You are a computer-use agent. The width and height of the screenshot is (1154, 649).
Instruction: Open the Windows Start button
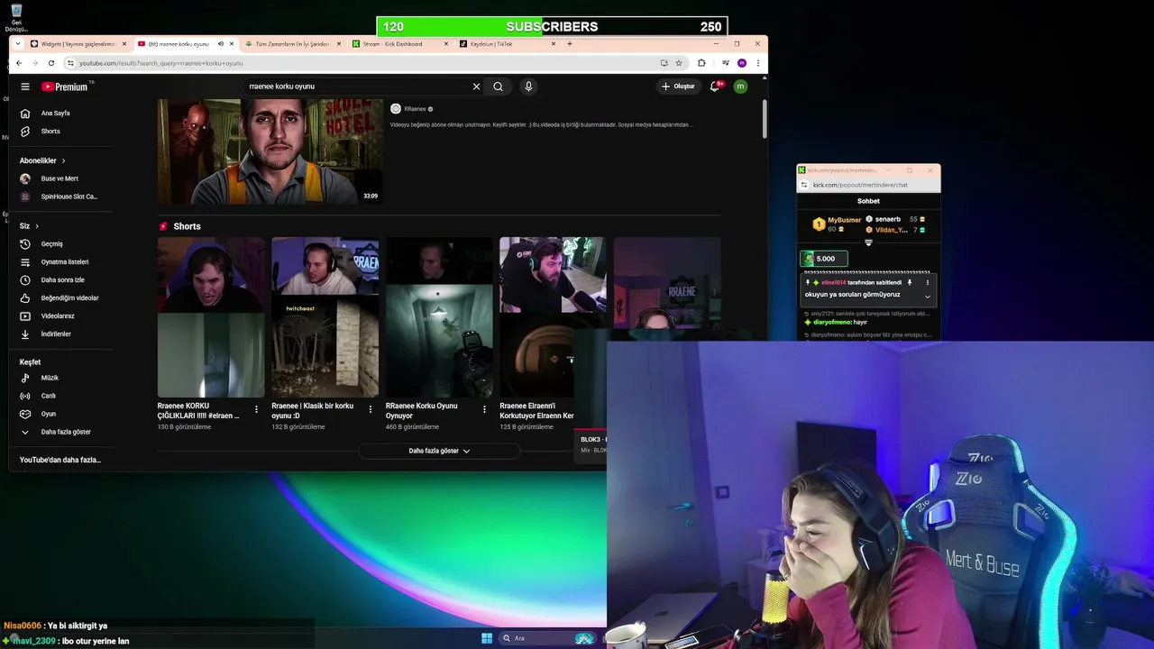487,638
